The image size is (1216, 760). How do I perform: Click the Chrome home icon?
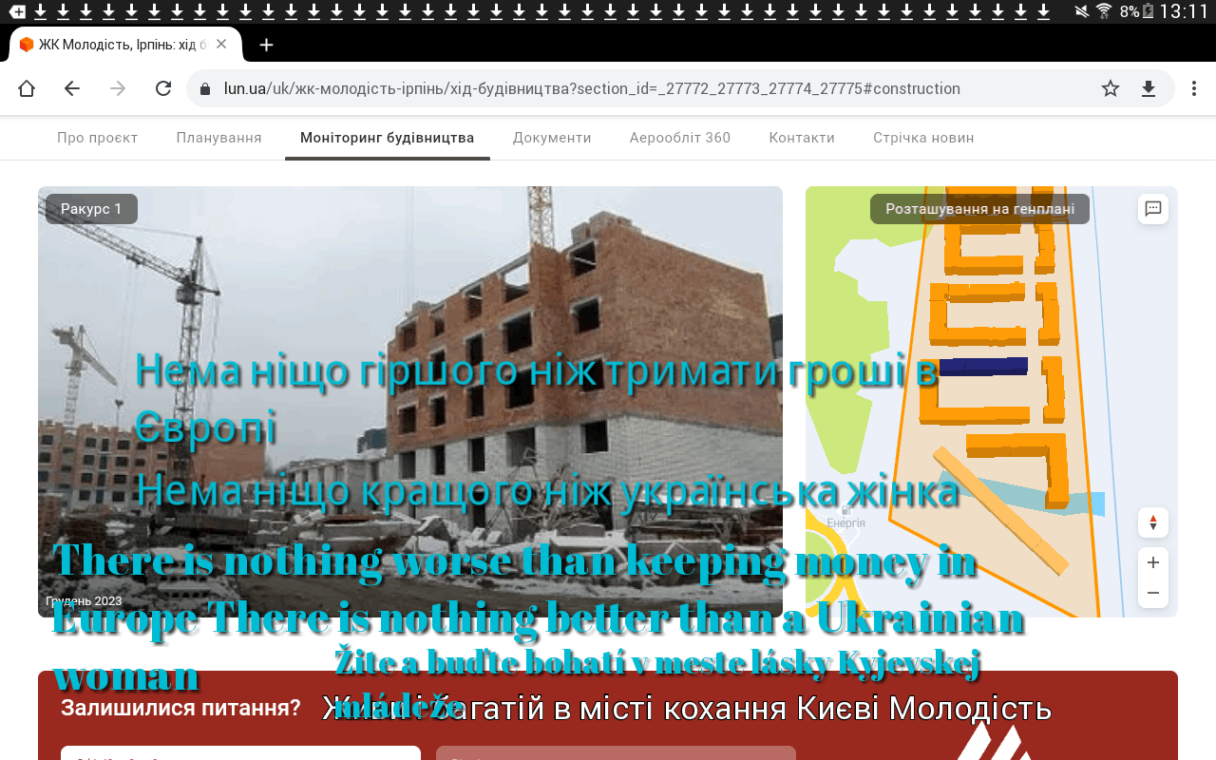tap(27, 88)
